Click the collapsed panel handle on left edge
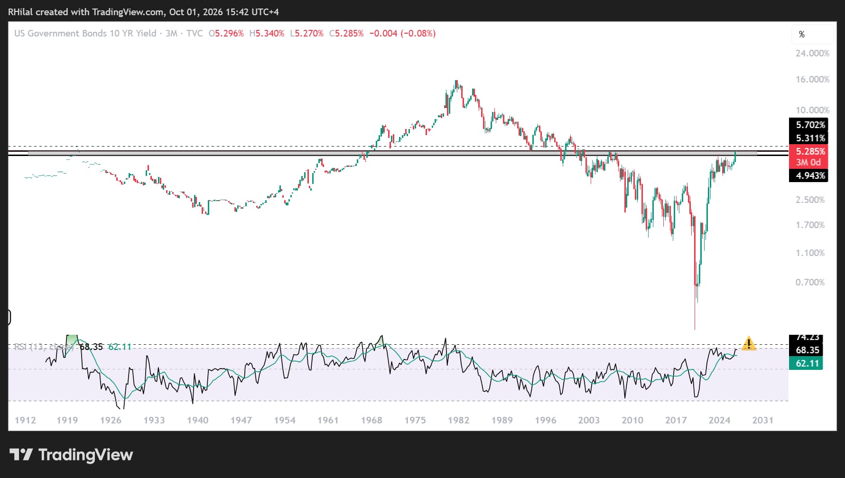Viewport: 845px width, 478px height. tap(9, 317)
